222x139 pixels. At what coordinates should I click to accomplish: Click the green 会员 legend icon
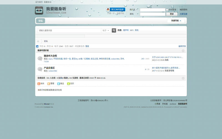pos(68,84)
